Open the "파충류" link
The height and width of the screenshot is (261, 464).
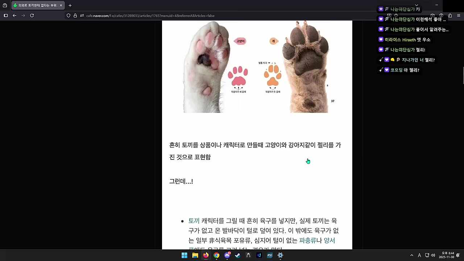[307, 240]
